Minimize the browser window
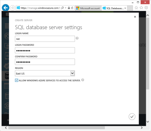The height and width of the screenshot is (131, 151). coord(133,2)
